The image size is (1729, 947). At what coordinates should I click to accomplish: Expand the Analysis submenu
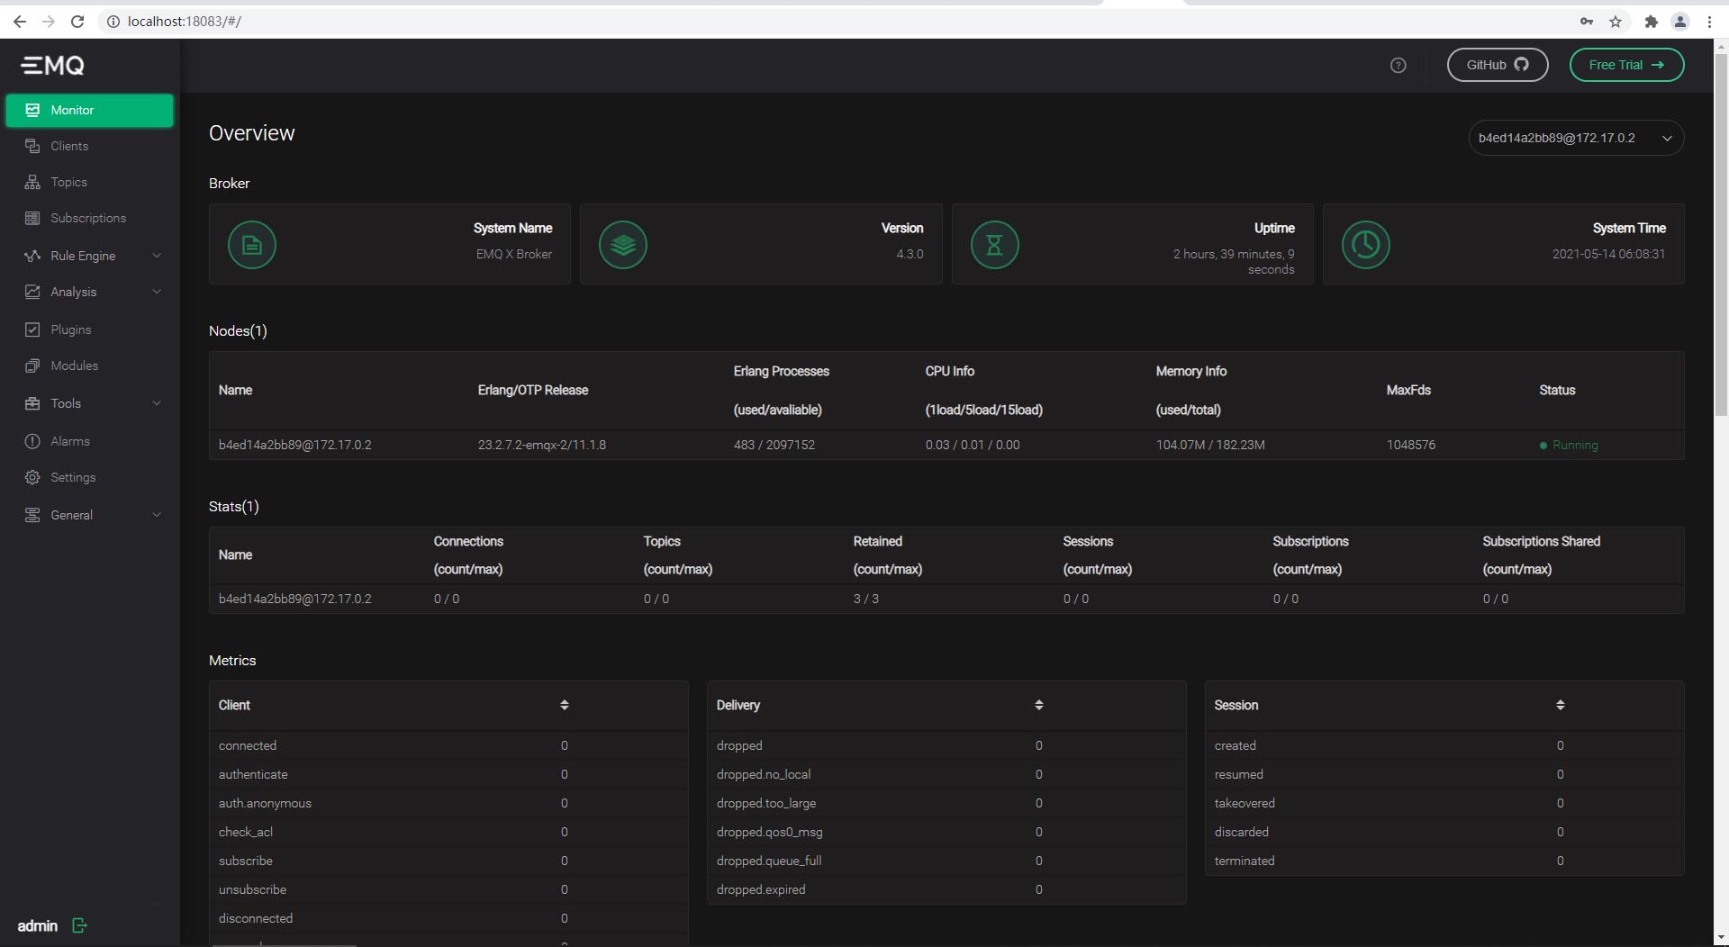pos(157,292)
